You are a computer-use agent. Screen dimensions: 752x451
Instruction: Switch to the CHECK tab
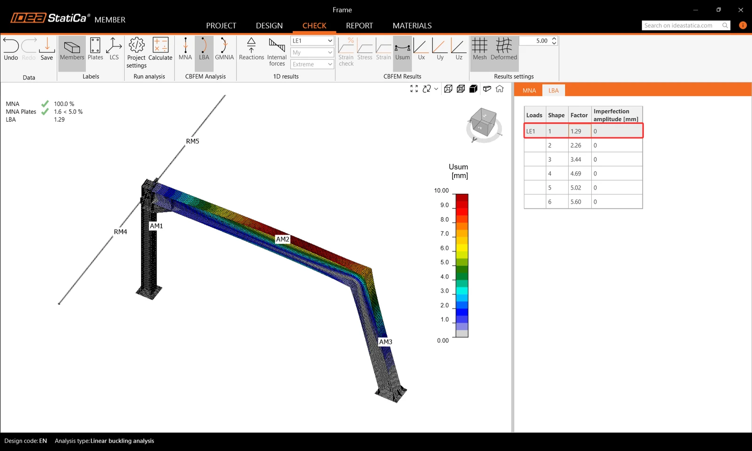pyautogui.click(x=314, y=25)
